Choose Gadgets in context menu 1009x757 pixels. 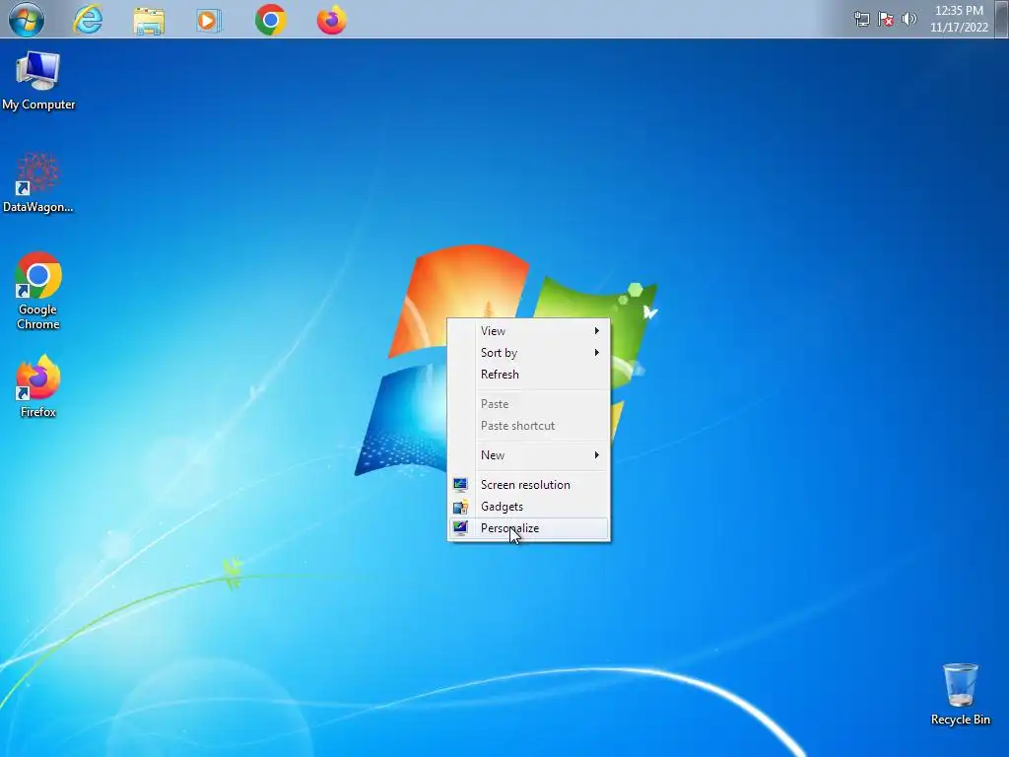tap(528, 507)
